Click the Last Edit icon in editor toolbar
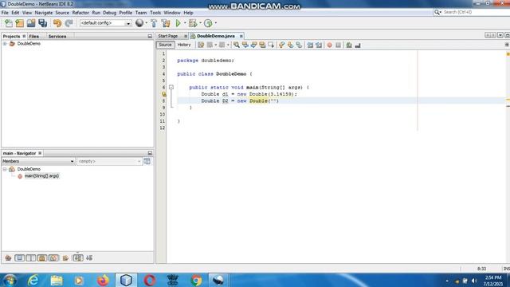510x287 pixels. [x=201, y=45]
